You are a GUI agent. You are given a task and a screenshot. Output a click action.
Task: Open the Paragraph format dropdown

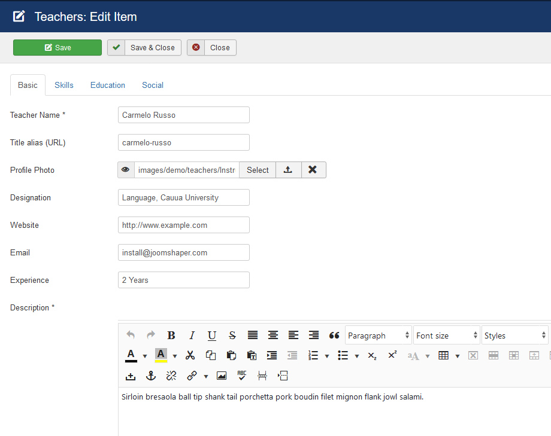click(379, 336)
